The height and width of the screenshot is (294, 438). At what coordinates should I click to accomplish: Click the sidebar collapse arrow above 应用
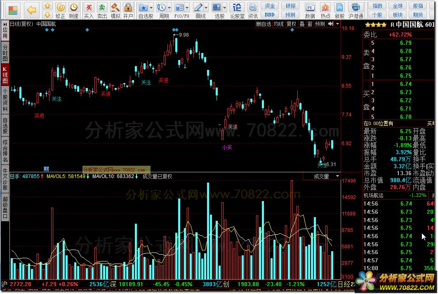(5, 24)
